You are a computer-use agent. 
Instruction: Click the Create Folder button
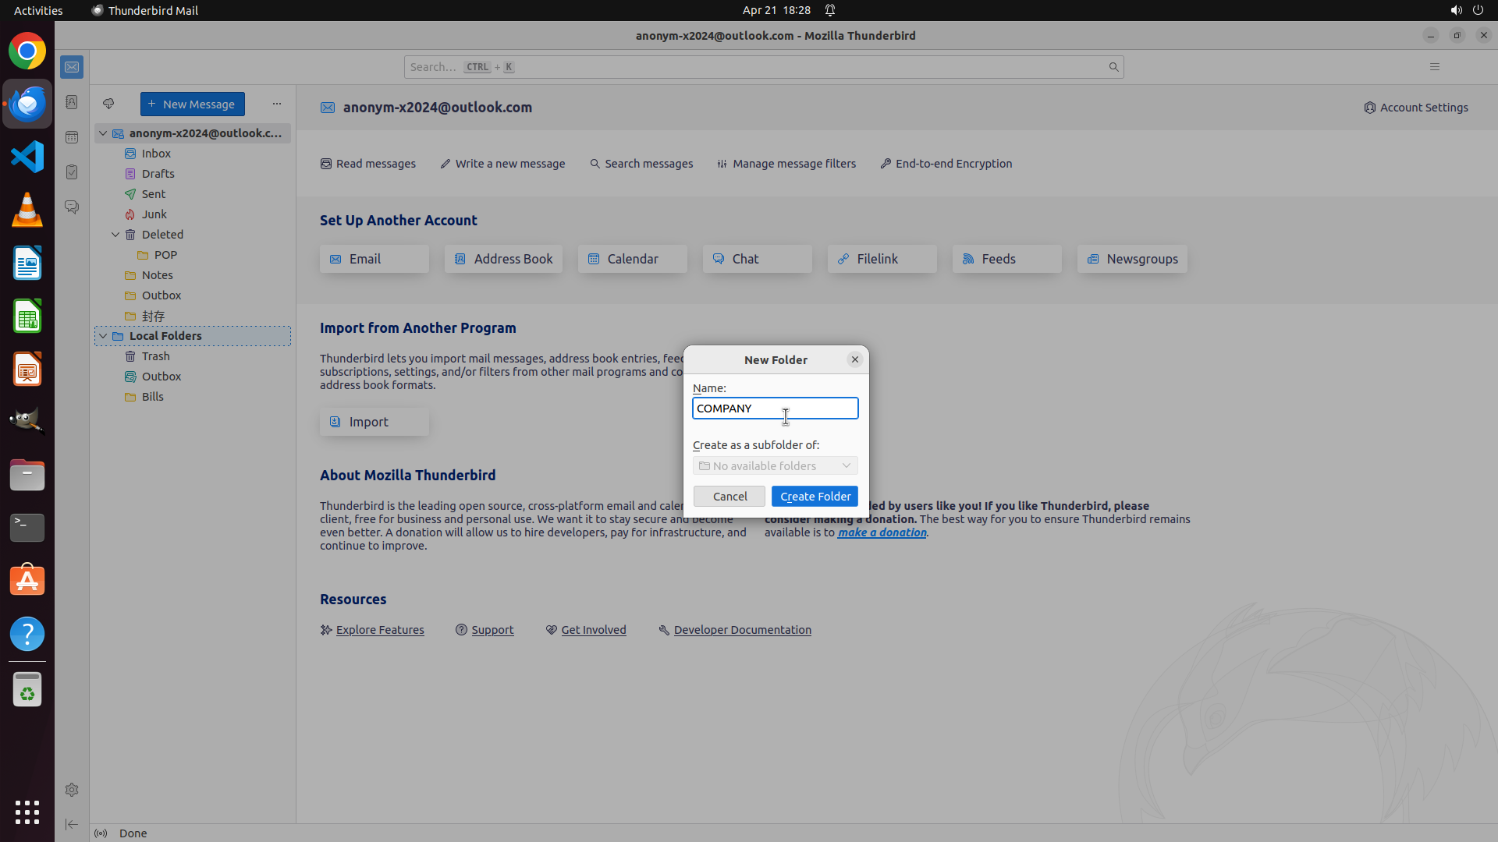(815, 497)
